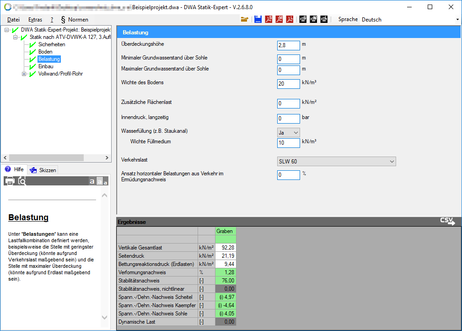The width and height of the screenshot is (462, 331).
Task: Click the CSV export icon in results header
Action: [447, 222]
